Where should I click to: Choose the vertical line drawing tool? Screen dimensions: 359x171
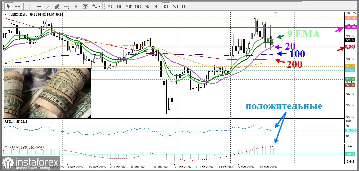(29, 6)
